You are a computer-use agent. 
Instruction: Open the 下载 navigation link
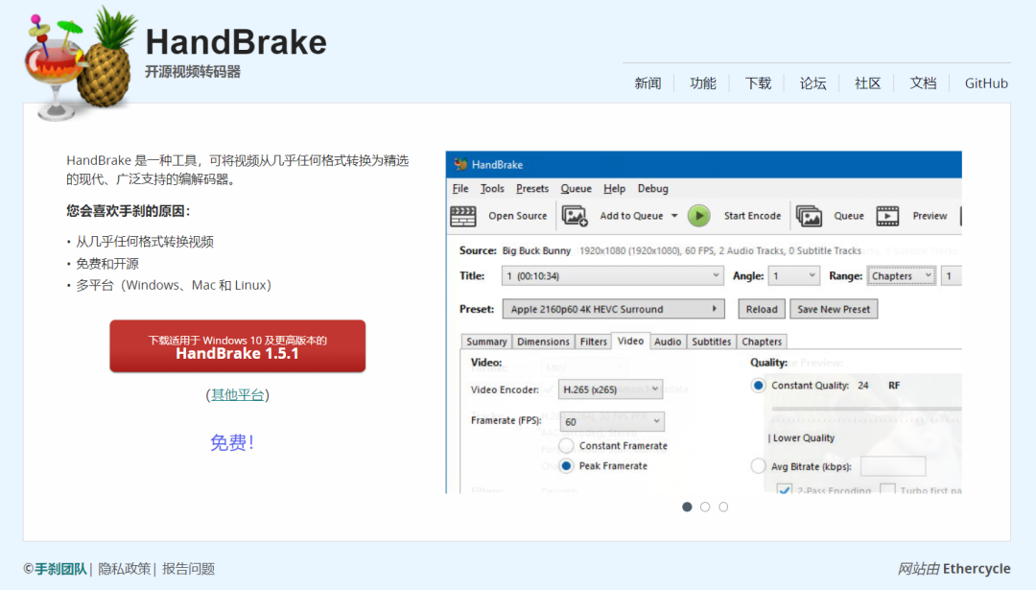(758, 83)
